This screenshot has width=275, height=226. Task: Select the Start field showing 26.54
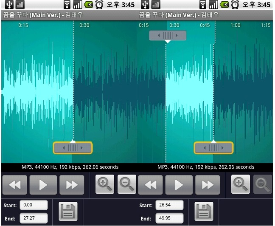[170, 205]
